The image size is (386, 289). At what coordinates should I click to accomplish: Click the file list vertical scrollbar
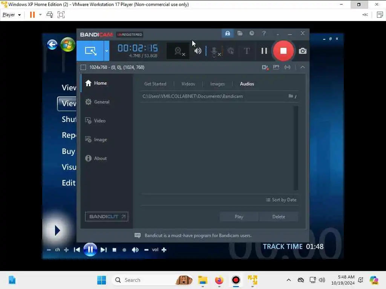296,148
